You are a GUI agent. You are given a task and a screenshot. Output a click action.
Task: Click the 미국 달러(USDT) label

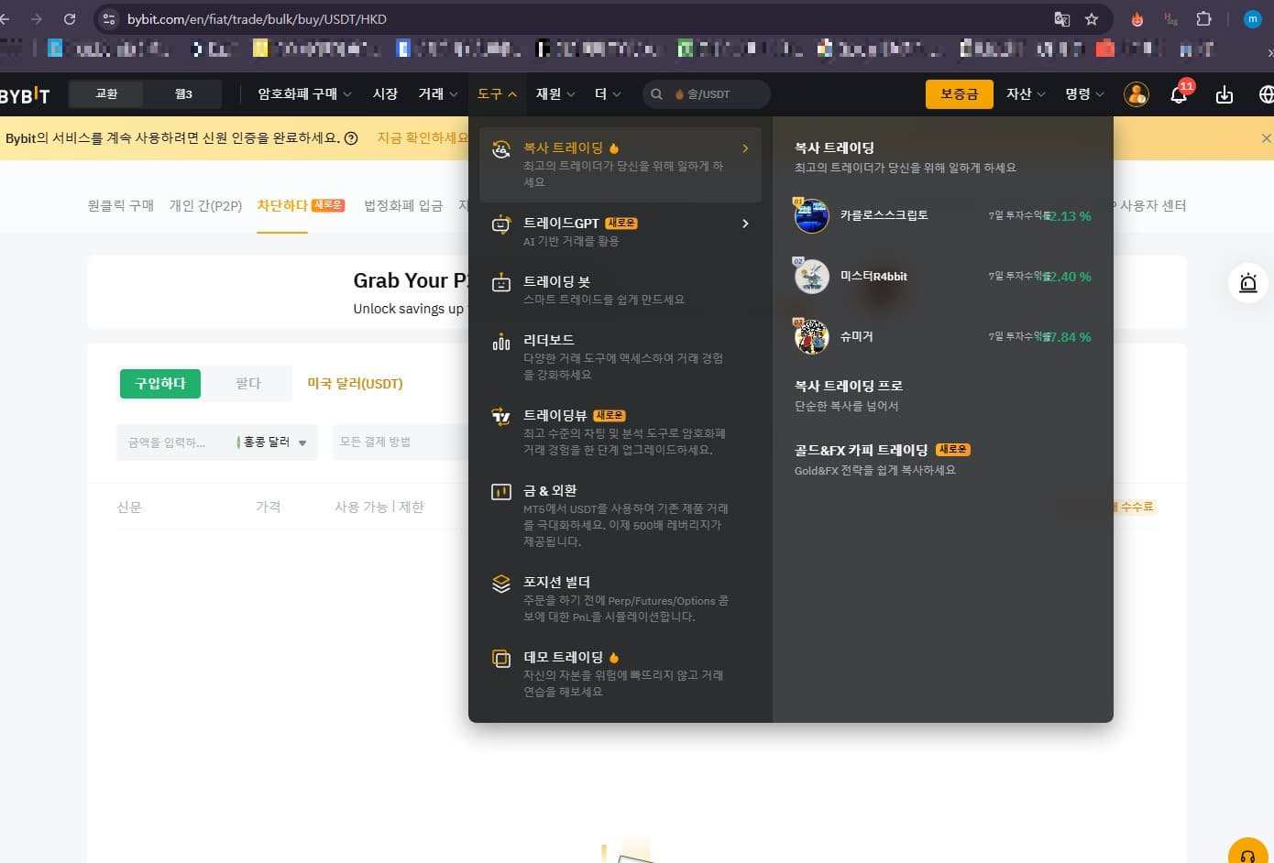tap(355, 384)
